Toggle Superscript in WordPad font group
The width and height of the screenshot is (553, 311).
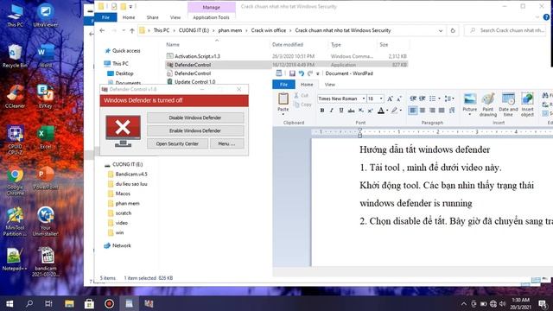pyautogui.click(x=371, y=111)
